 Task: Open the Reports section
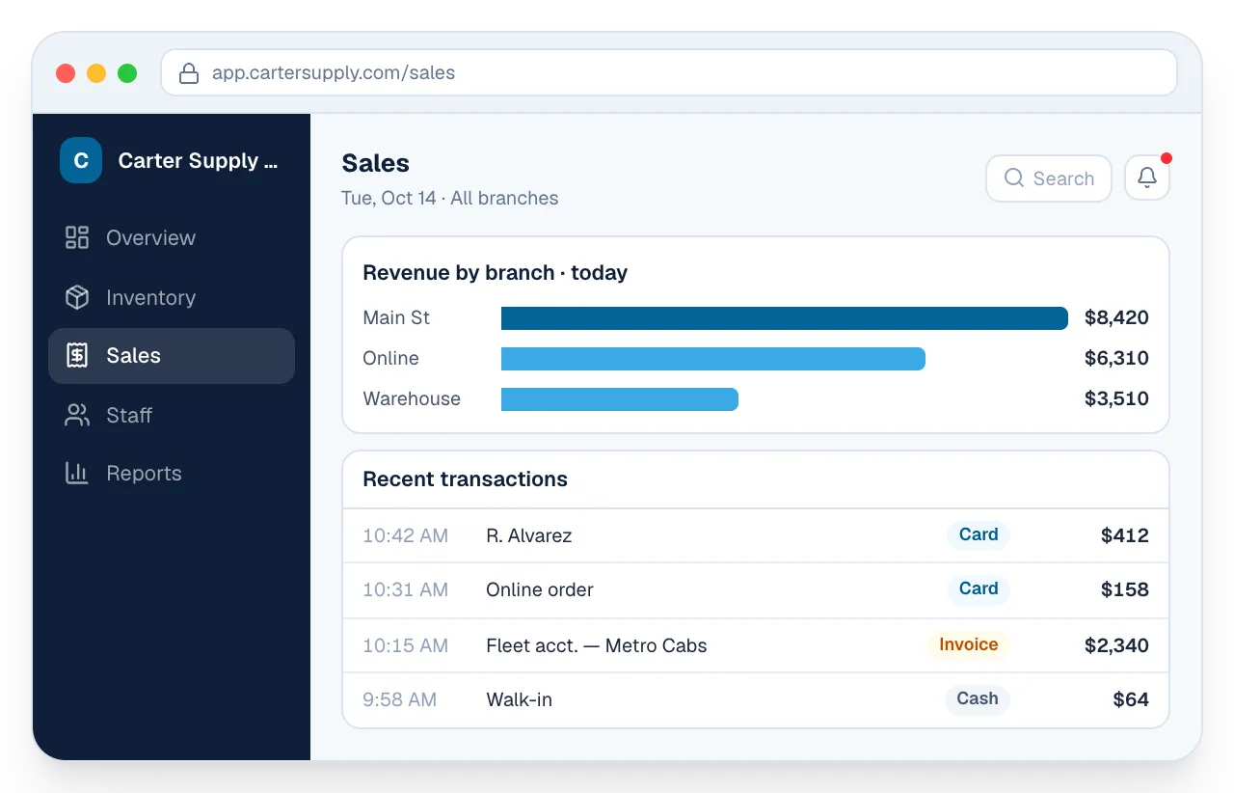[x=172, y=473]
